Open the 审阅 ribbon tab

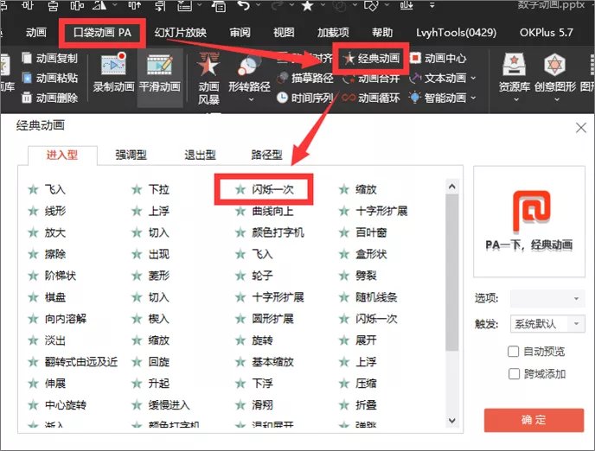(x=240, y=33)
